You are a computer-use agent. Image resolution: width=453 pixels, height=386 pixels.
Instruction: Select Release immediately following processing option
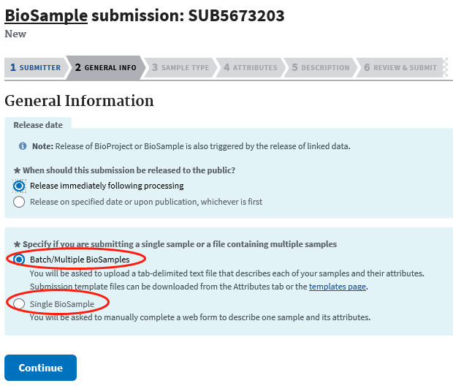click(19, 186)
